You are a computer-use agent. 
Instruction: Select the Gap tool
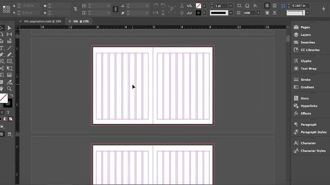pyautogui.click(x=9, y=34)
